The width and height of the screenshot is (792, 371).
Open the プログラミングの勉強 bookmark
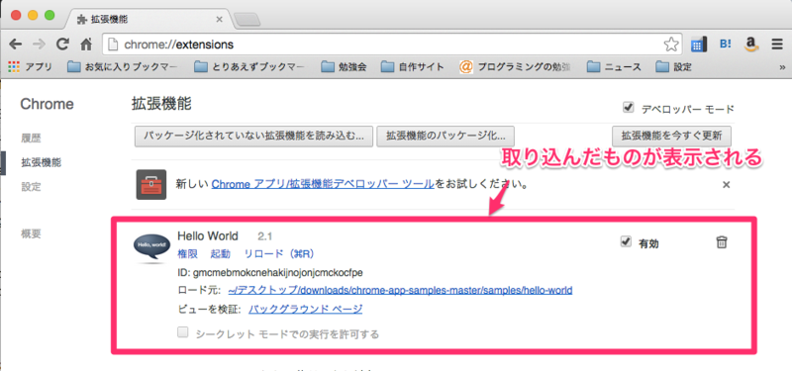[515, 66]
